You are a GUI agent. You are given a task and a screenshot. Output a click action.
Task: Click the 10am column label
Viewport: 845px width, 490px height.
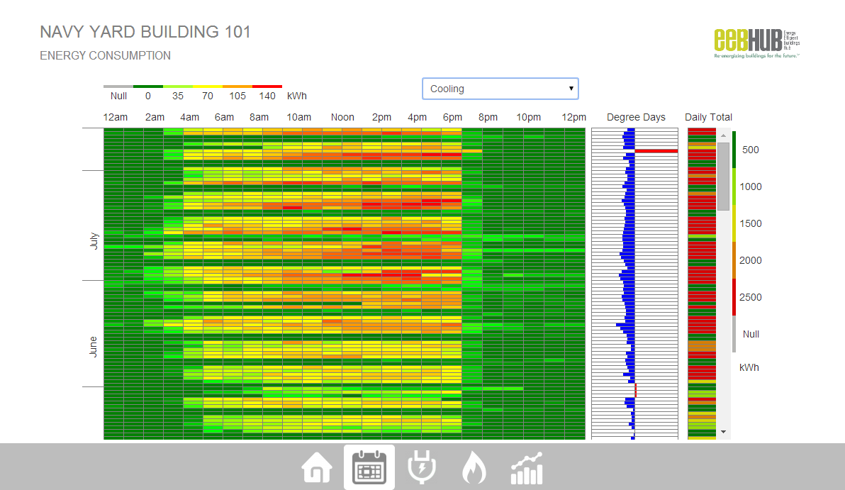point(299,117)
